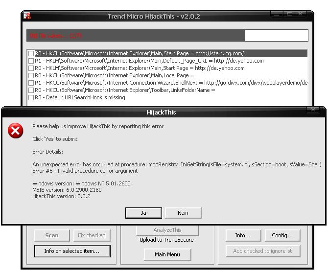Viewport: 328px width, 272px height.
Task: Select the highlighted R0 start.icq.com row text
Action: pyautogui.click(x=140, y=53)
